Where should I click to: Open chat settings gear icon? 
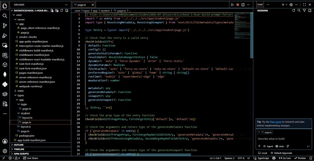[x=291, y=5]
